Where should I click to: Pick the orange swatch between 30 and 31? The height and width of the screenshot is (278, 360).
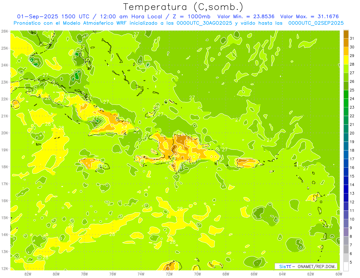click(x=346, y=43)
